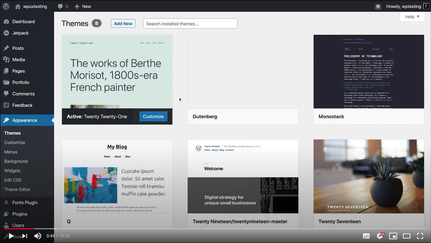Click the Portfolio folder icon
431x243 pixels.
click(x=6, y=82)
